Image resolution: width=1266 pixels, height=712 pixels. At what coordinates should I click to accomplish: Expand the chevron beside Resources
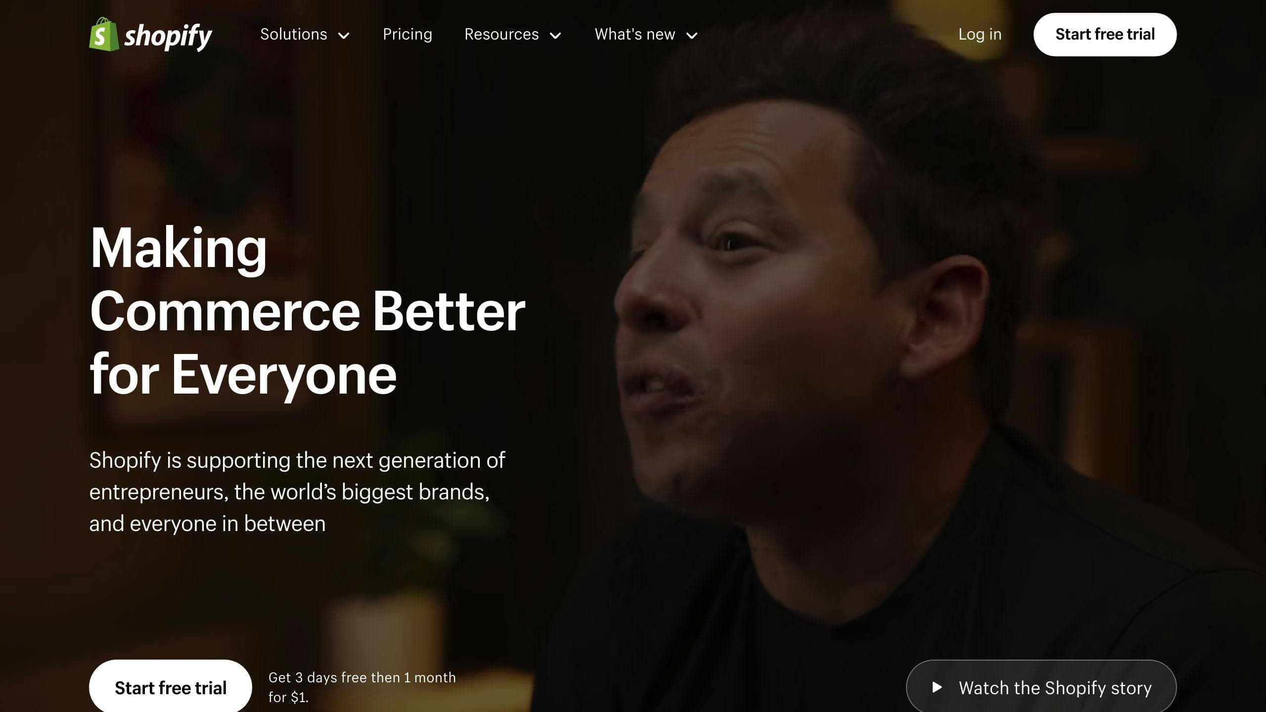point(555,36)
